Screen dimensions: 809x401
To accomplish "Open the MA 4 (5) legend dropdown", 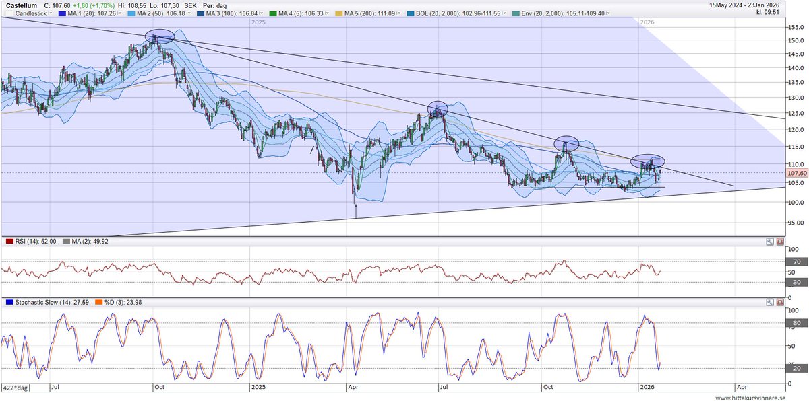I will (x=327, y=13).
